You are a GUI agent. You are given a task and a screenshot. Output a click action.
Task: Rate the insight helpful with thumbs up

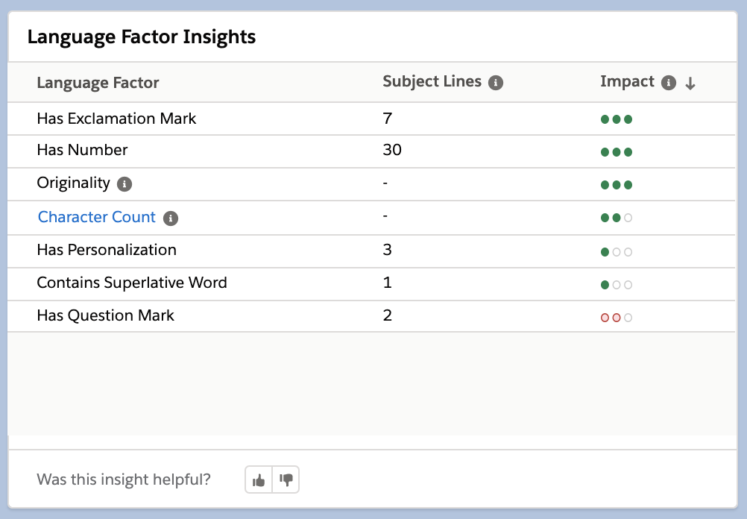coord(258,479)
